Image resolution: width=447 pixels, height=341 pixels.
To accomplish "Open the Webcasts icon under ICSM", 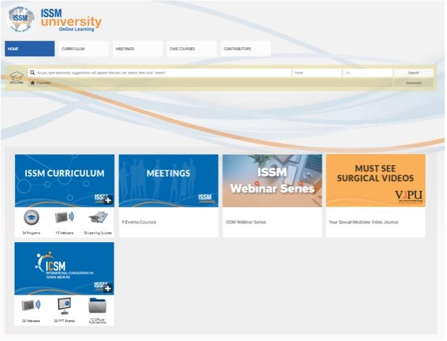I will tap(31, 305).
